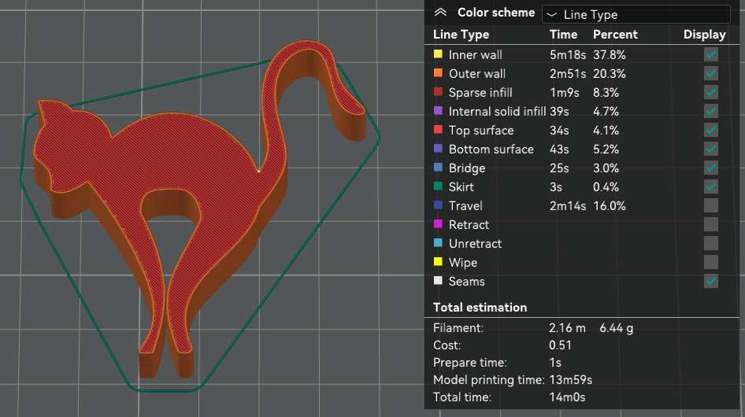The image size is (745, 417).
Task: Select the Bottom surface row label
Action: [491, 149]
